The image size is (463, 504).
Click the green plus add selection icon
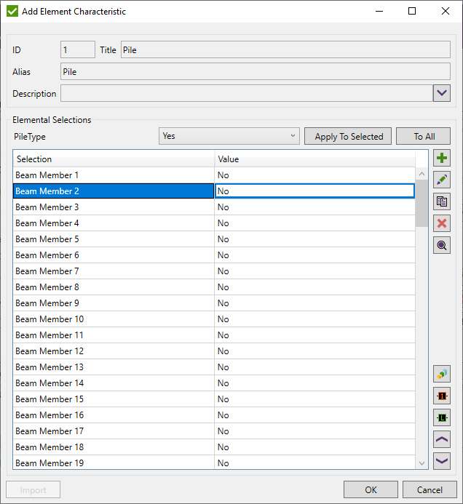pos(442,158)
